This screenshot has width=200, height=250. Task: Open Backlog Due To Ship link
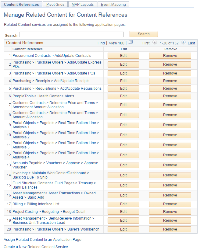tap(51, 175)
